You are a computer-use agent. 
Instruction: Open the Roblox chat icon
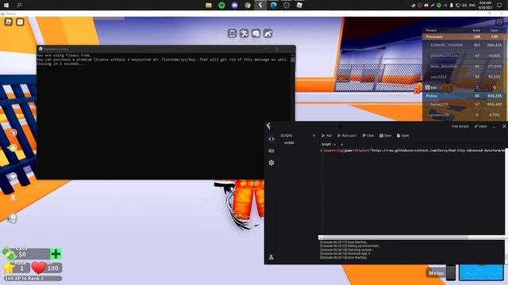point(20,22)
